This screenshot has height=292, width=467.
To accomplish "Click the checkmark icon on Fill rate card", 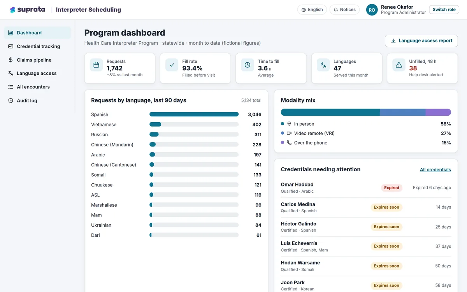I will [172, 65].
